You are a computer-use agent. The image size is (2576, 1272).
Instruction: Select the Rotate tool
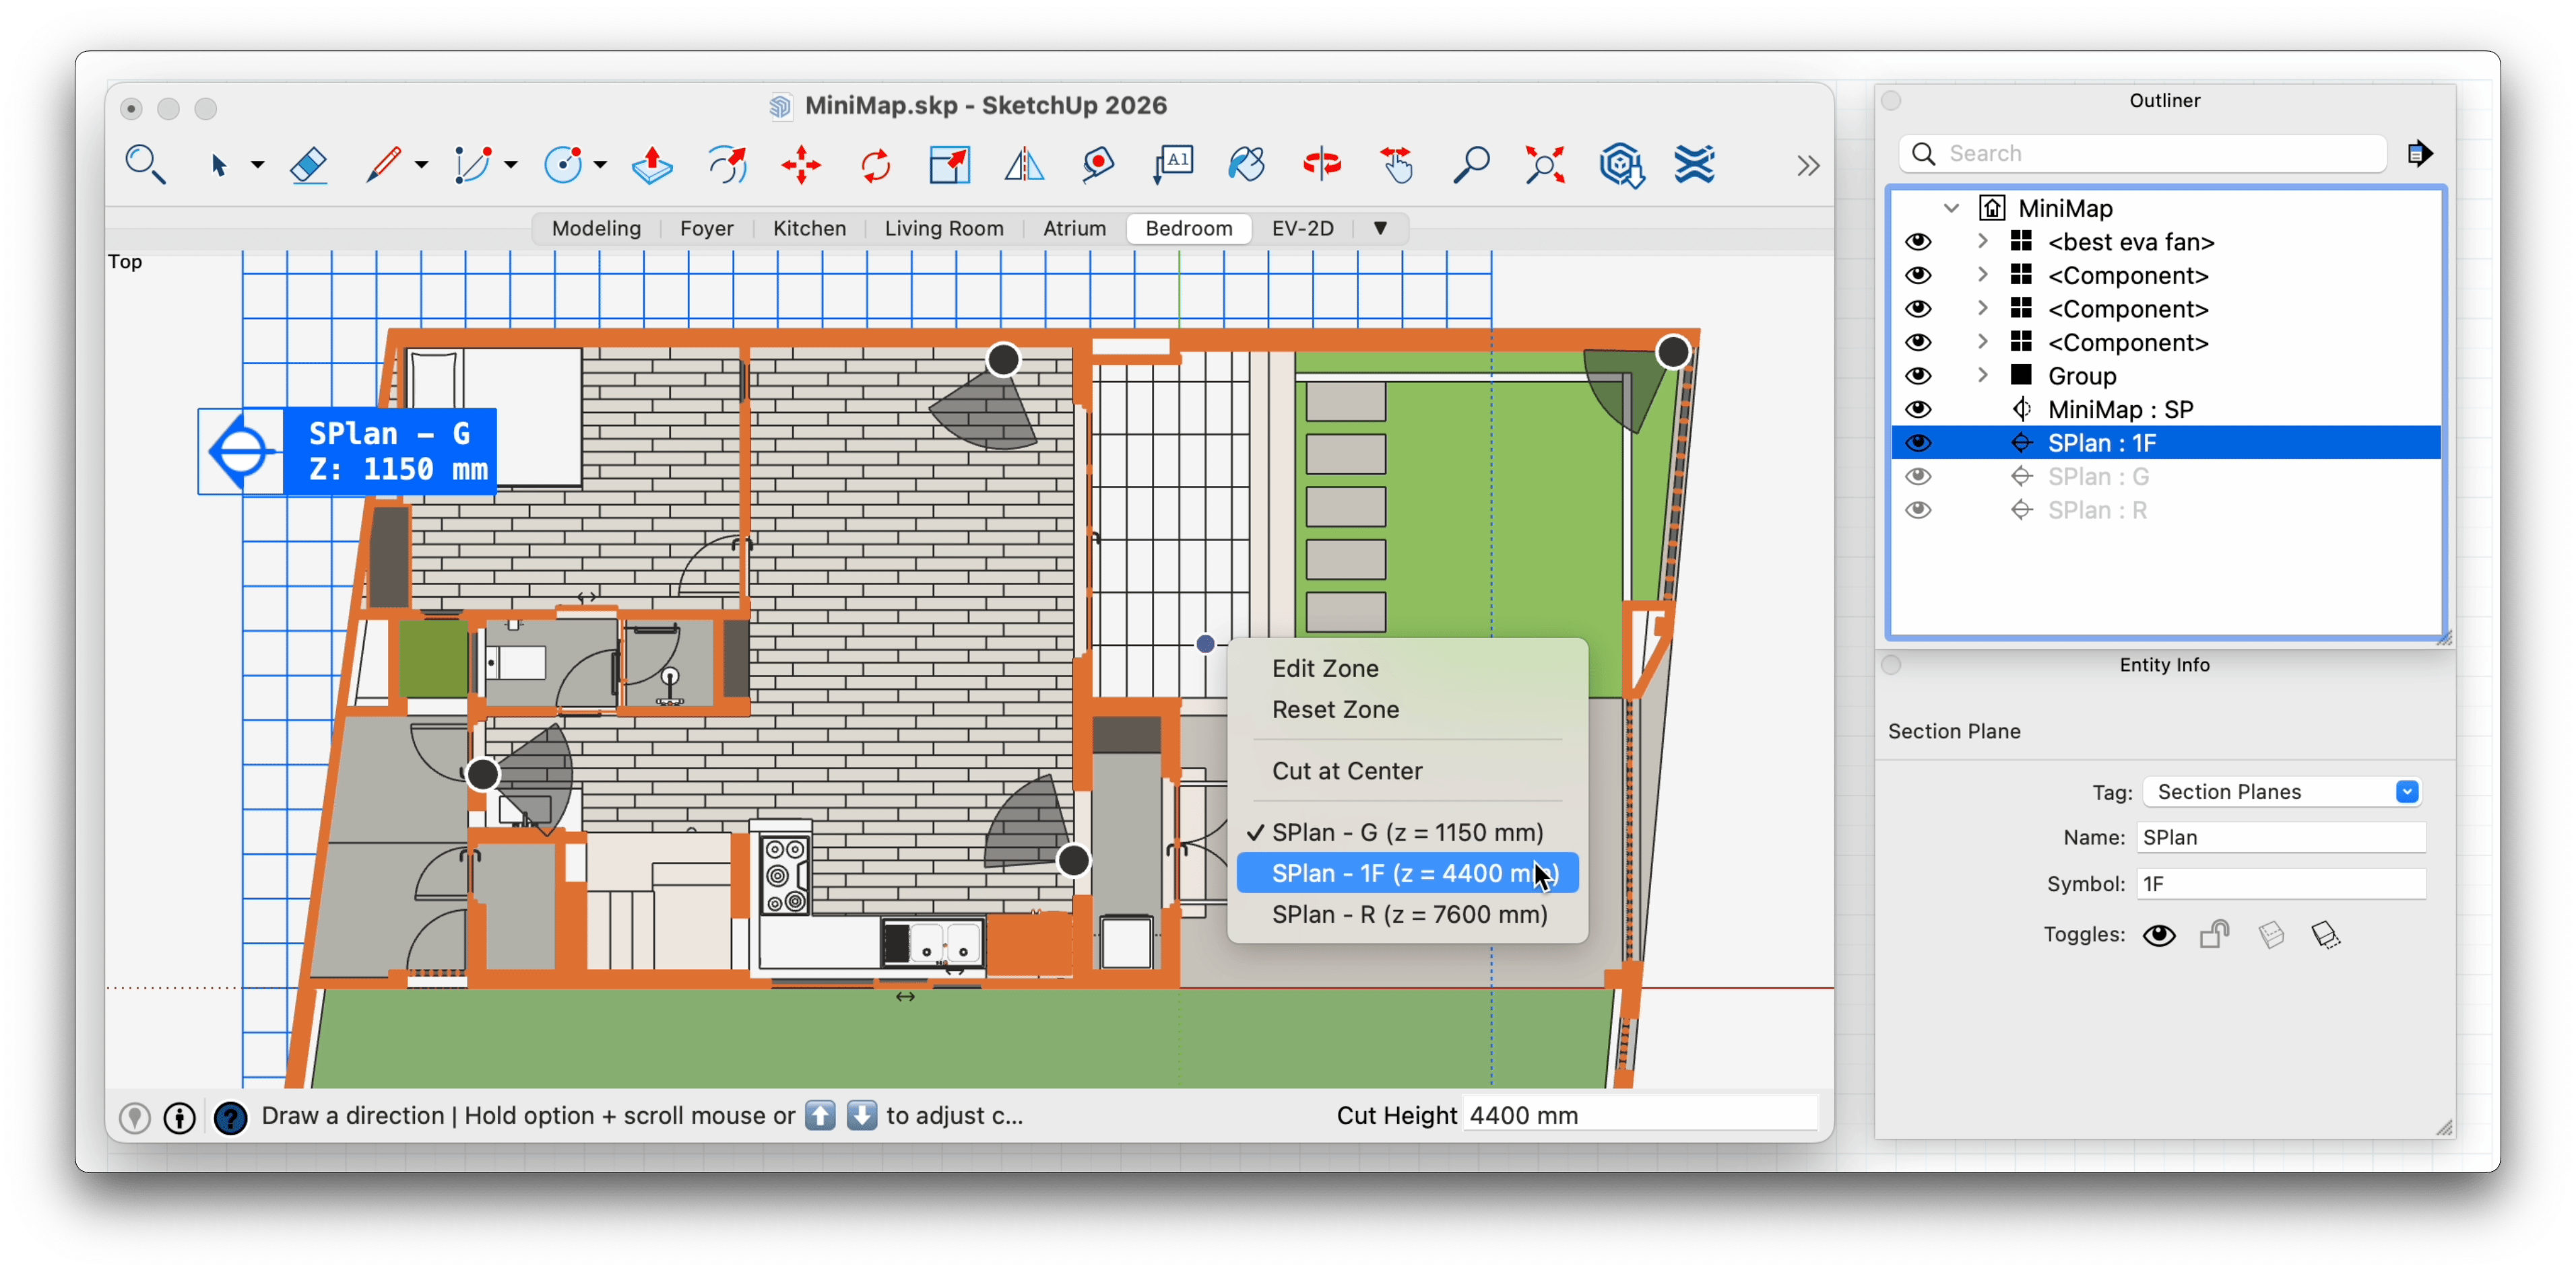[875, 165]
